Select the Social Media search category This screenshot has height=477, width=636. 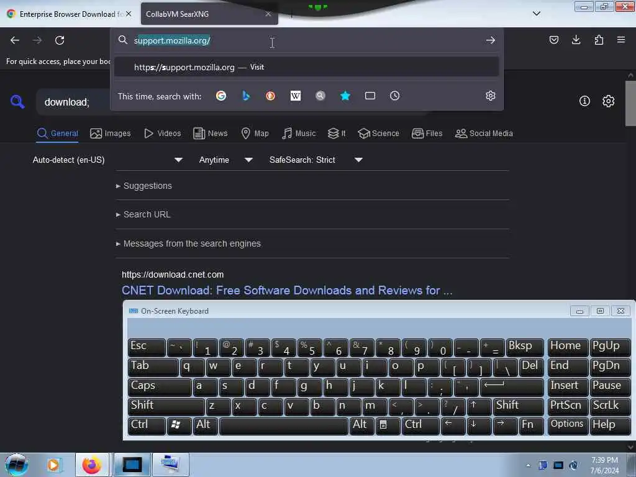click(x=484, y=134)
